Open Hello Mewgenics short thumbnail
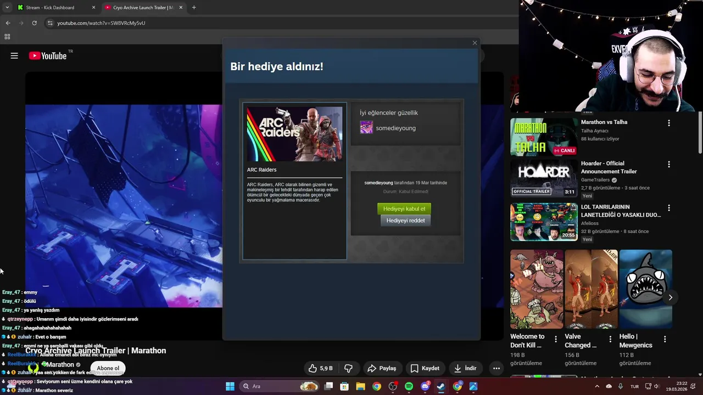703x395 pixels. coord(645,289)
